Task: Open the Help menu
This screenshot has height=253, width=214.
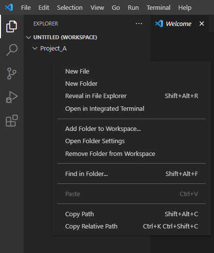Action: point(185,8)
